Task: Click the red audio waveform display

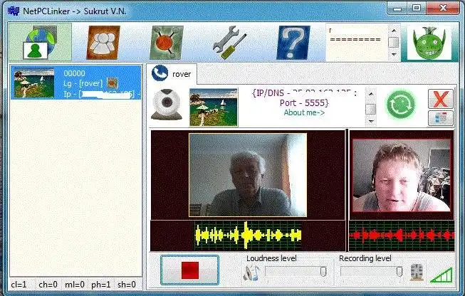Action: click(402, 236)
